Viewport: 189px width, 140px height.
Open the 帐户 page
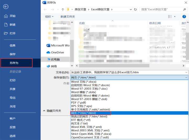pos(13,119)
